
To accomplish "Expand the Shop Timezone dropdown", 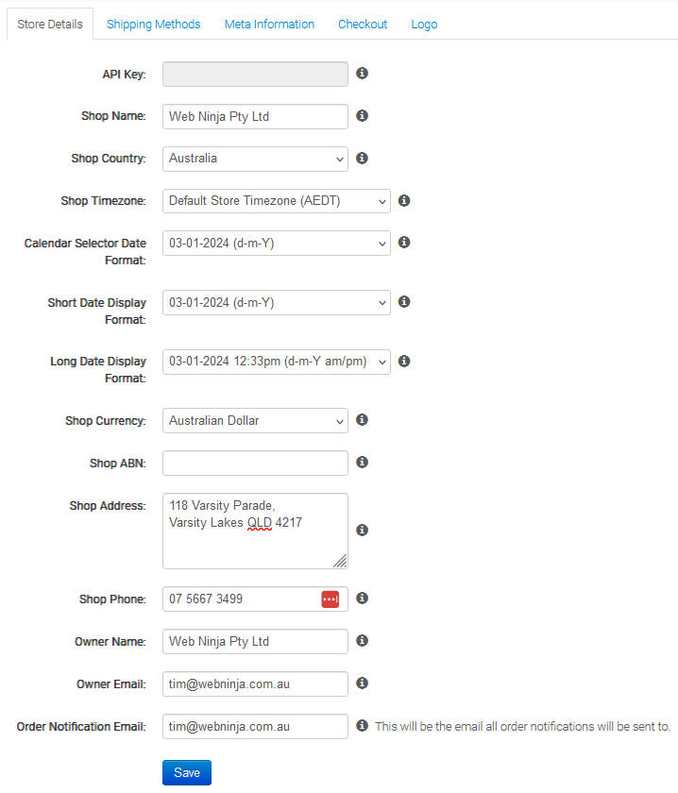I will pyautogui.click(x=276, y=201).
